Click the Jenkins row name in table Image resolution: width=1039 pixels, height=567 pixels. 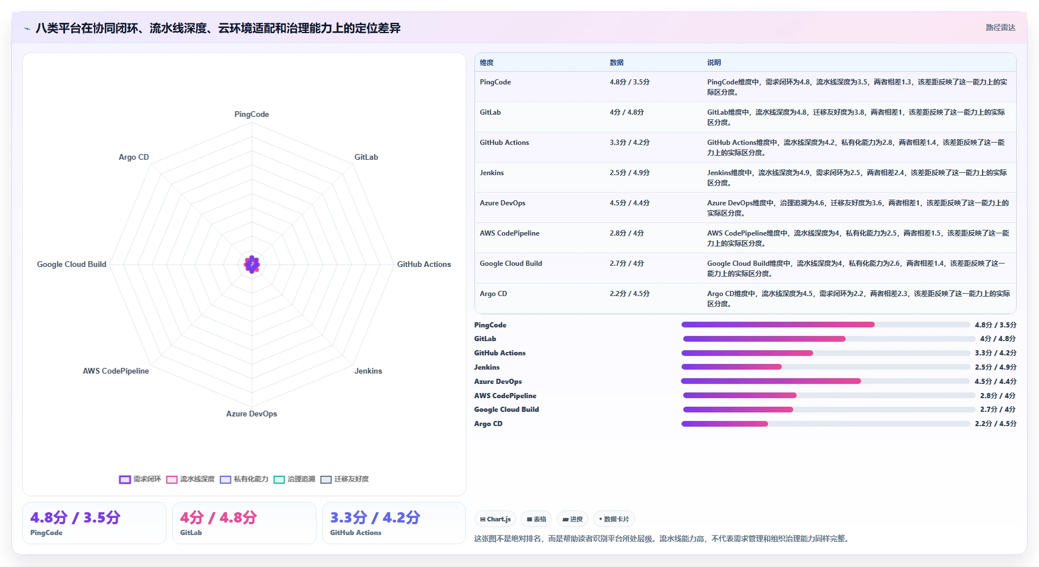click(492, 173)
